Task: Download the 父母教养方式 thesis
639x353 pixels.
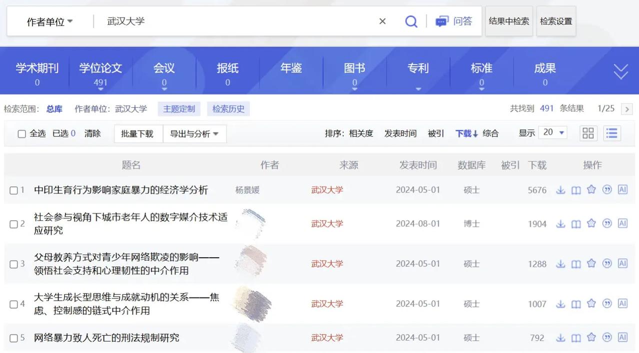Action: click(560, 264)
